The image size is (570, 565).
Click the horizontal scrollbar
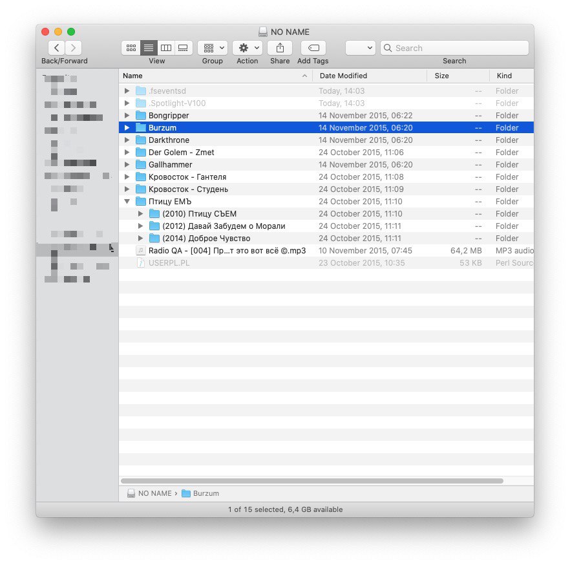click(x=312, y=481)
